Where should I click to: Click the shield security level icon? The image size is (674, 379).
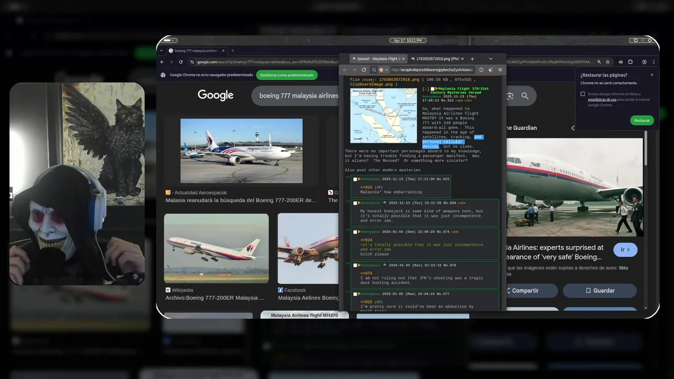click(x=481, y=69)
